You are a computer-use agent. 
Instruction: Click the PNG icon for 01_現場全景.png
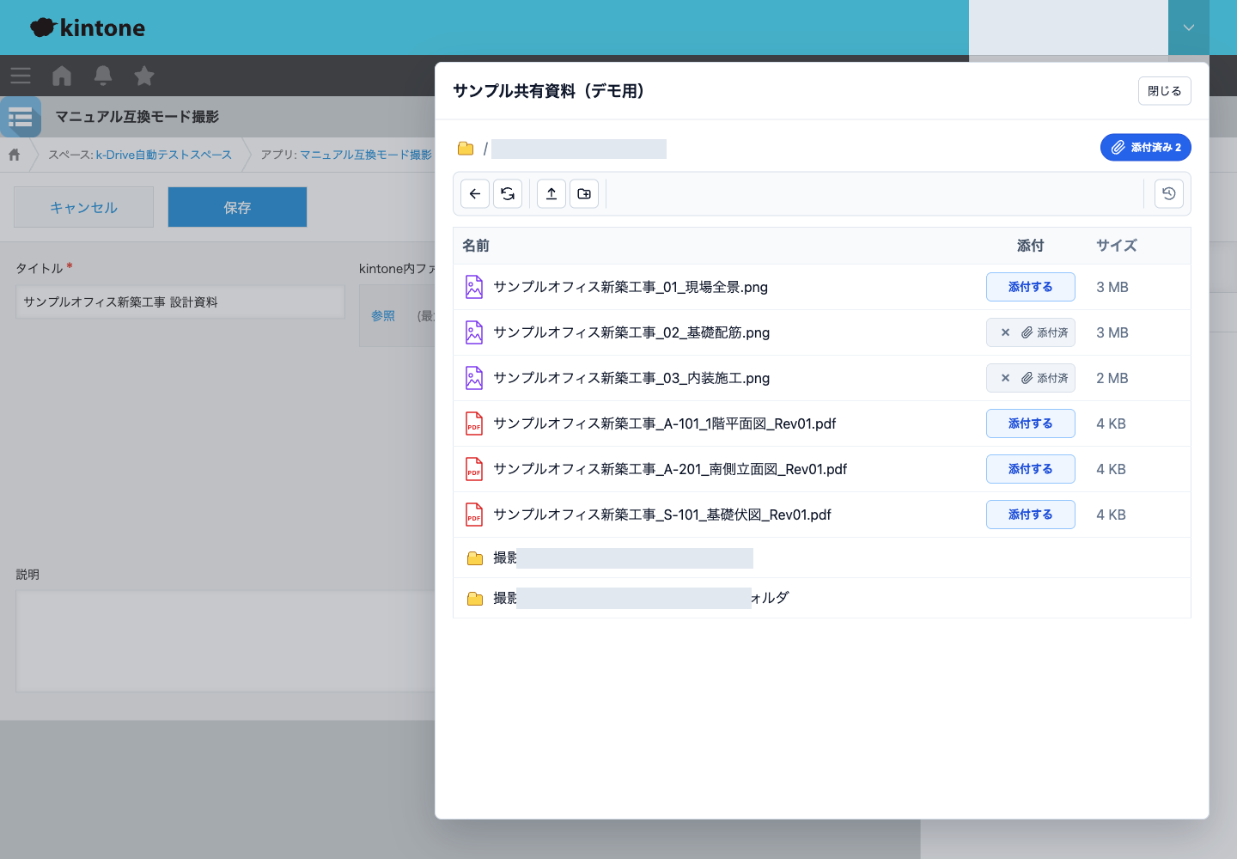474,287
